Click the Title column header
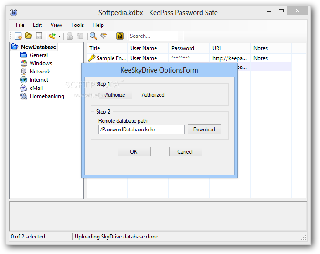This screenshot has height=254, width=320. click(107, 48)
